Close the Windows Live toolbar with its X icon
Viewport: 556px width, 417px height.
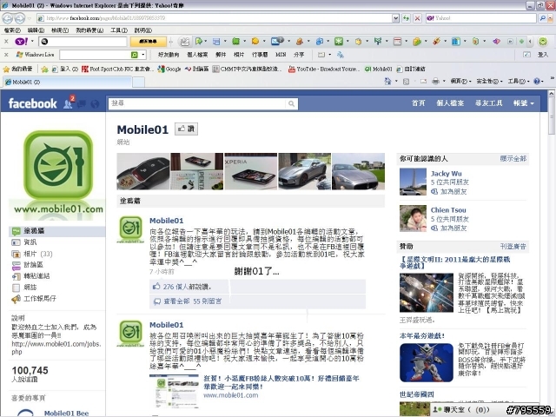point(6,55)
